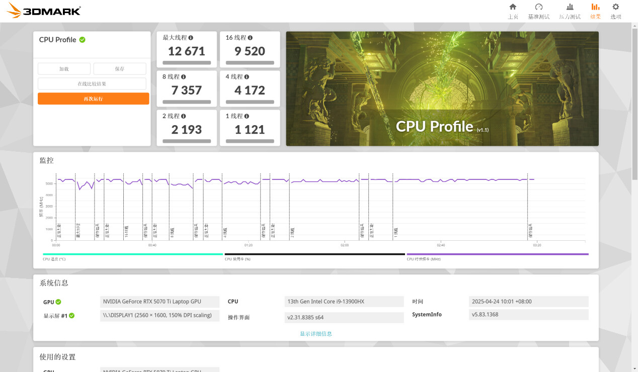Image resolution: width=638 pixels, height=372 pixels.
Task: Open the 压力测试 stress test icon
Action: (x=570, y=7)
